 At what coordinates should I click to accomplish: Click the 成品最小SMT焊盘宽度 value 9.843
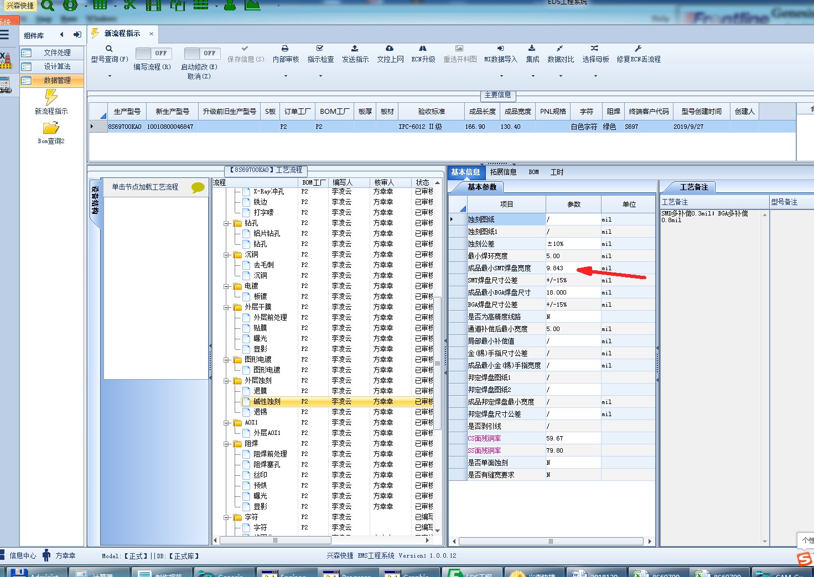(x=573, y=268)
